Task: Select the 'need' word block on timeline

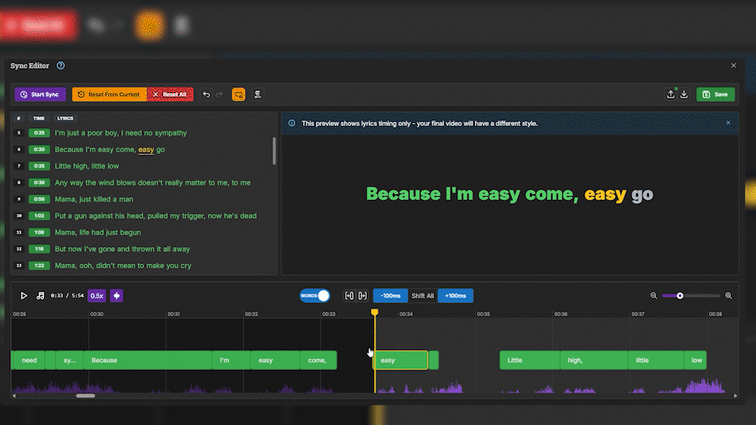Action: (29, 360)
